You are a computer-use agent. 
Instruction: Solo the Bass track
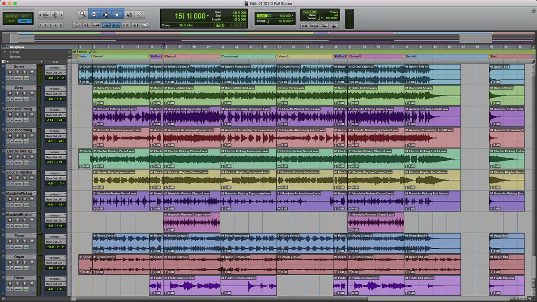pyautogui.click(x=25, y=94)
